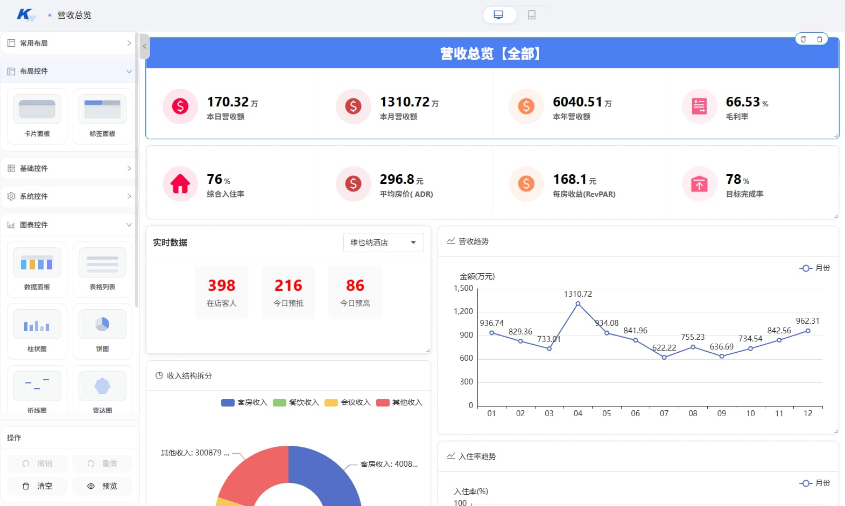Click the 实时数据 panel title
Image resolution: width=845 pixels, height=506 pixels.
coord(170,243)
